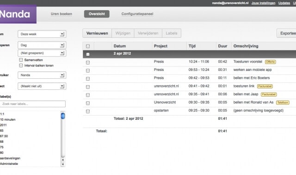Image resolution: width=296 pixels, height=175 pixels.
Task: Open the Dag grouping dropdown
Action: pos(42,45)
